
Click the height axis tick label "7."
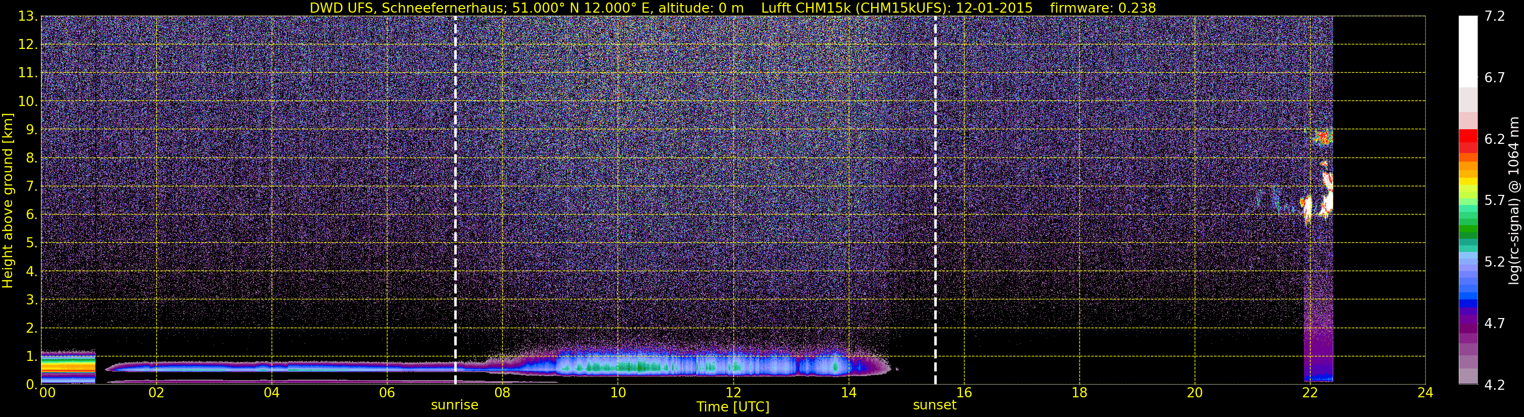(x=31, y=187)
